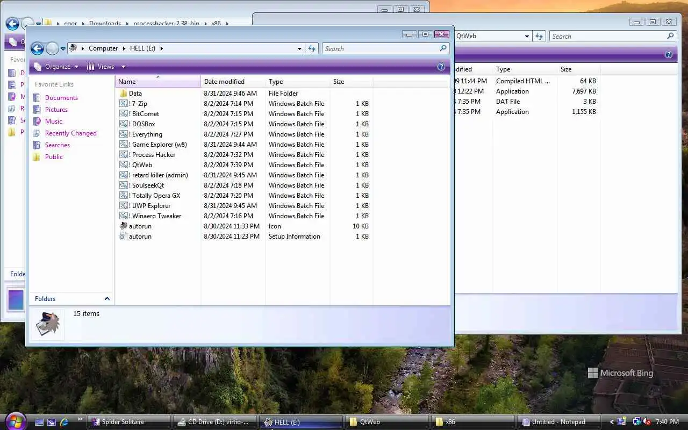
Task: Select the ! 7-Zip batch file icon
Action: click(124, 104)
